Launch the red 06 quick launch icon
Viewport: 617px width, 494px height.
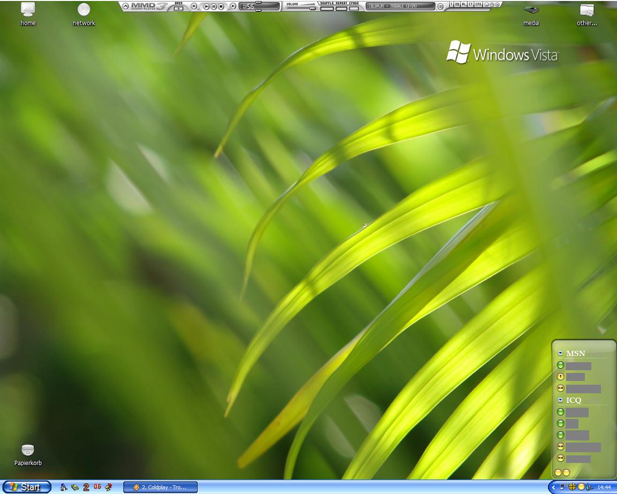coord(97,487)
